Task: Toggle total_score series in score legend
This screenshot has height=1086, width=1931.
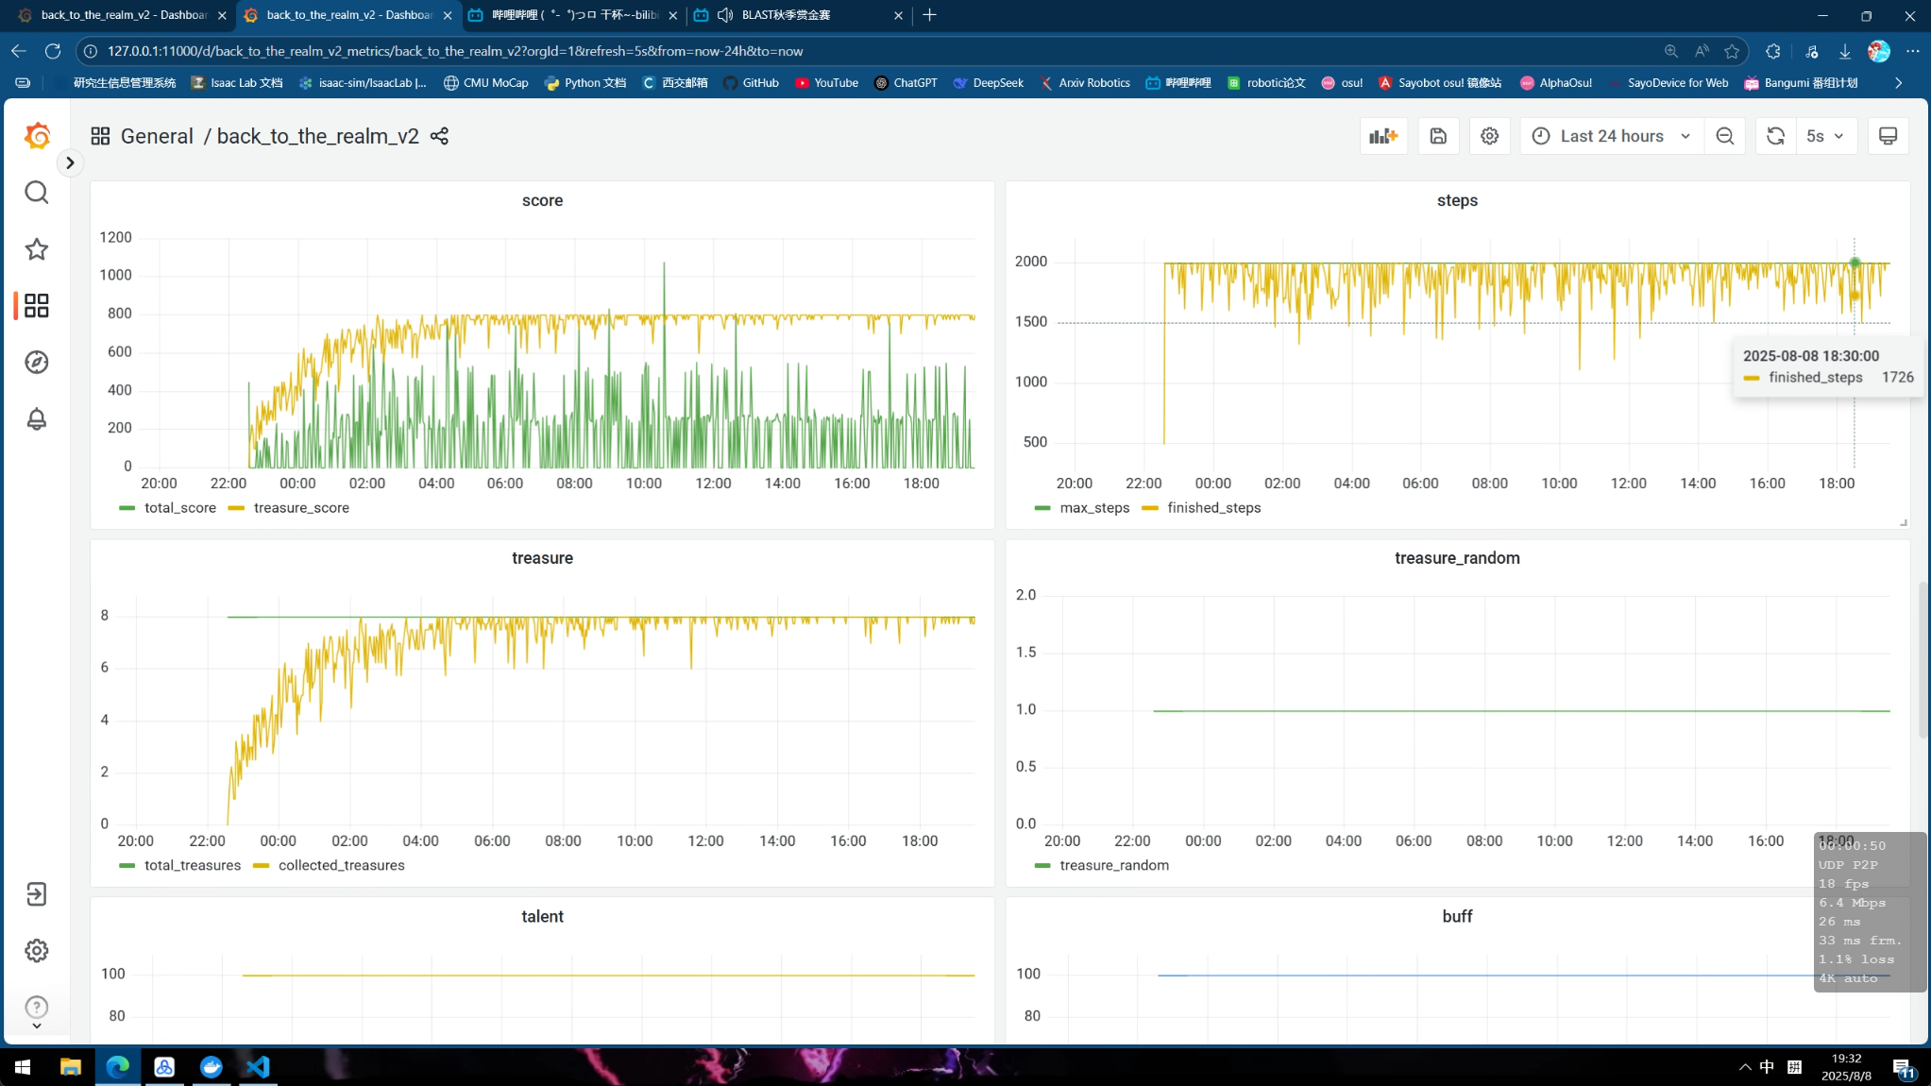Action: click(x=179, y=508)
